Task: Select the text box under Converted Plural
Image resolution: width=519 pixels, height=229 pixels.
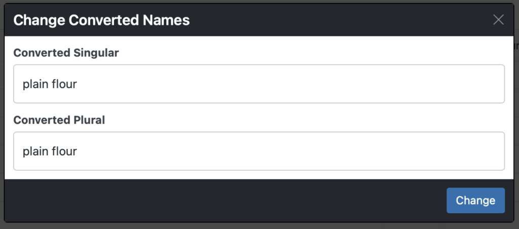Action: [259, 151]
